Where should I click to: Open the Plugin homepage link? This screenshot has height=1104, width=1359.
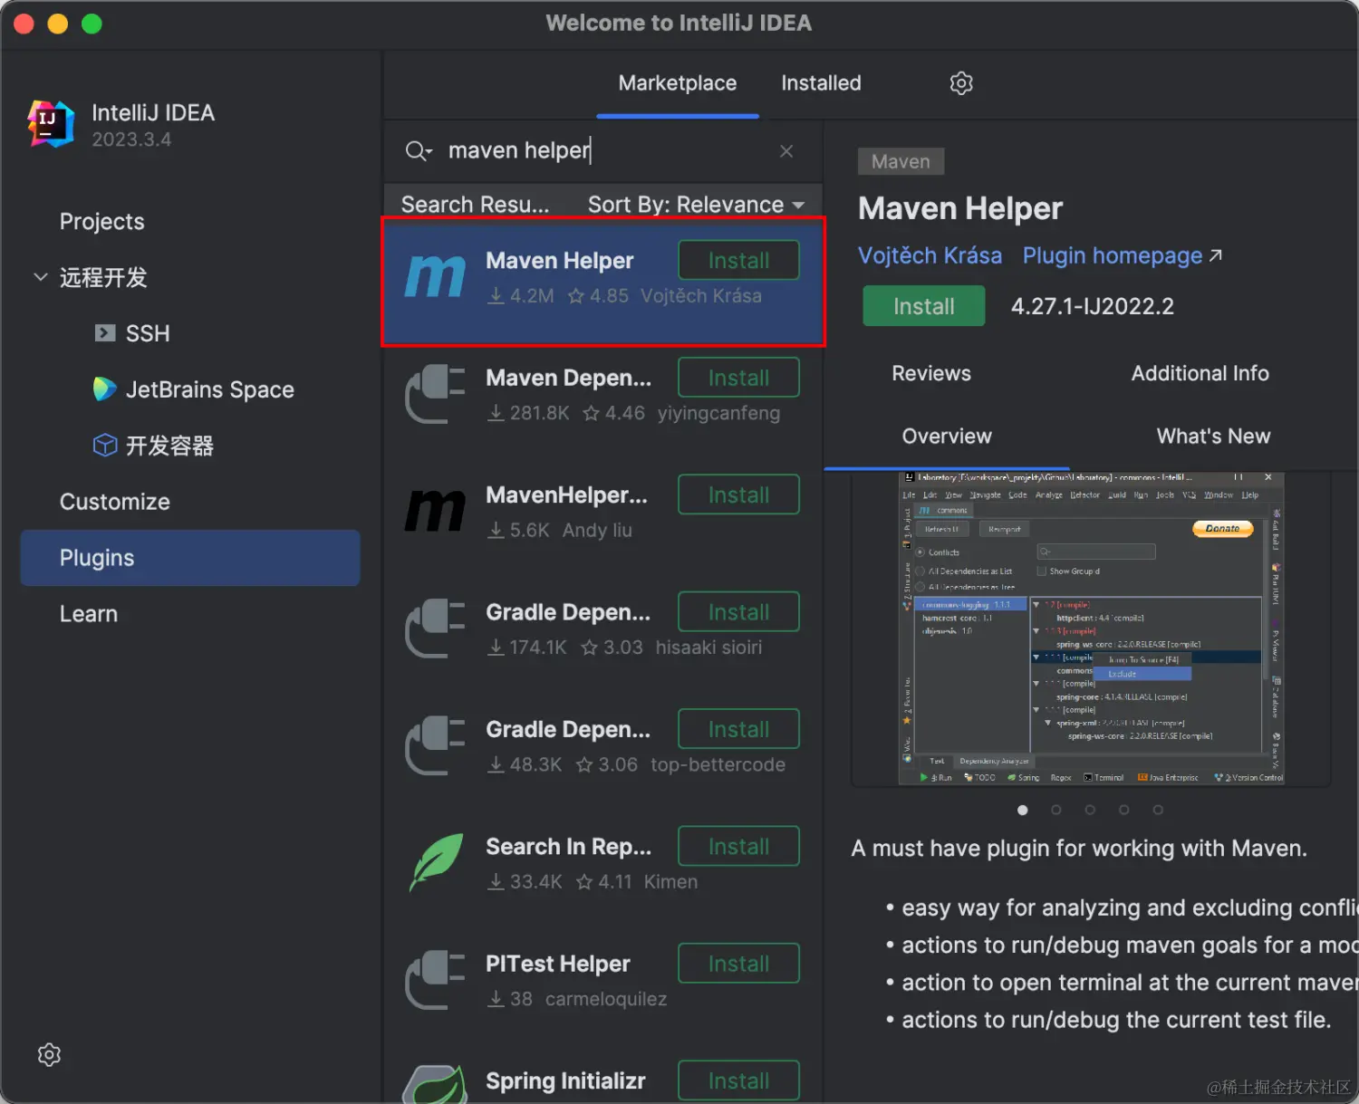(1113, 256)
